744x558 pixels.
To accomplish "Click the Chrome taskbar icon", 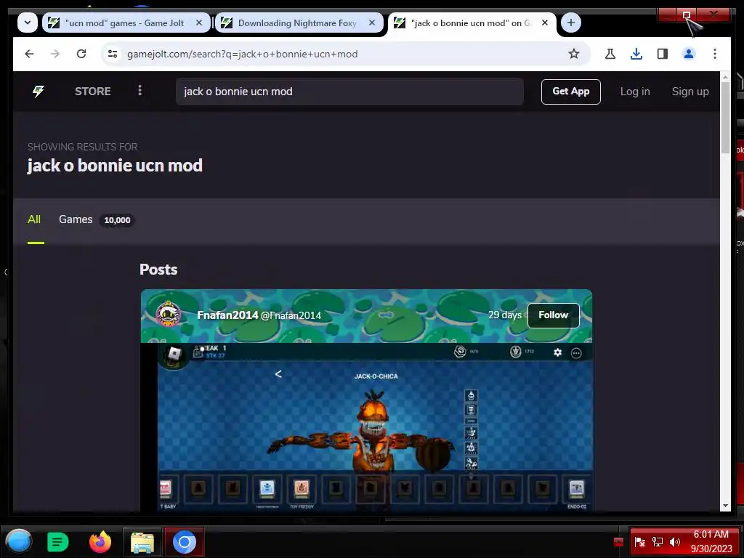I will pyautogui.click(x=185, y=542).
